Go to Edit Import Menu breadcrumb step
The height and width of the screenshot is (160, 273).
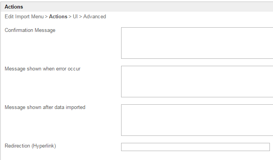click(24, 17)
